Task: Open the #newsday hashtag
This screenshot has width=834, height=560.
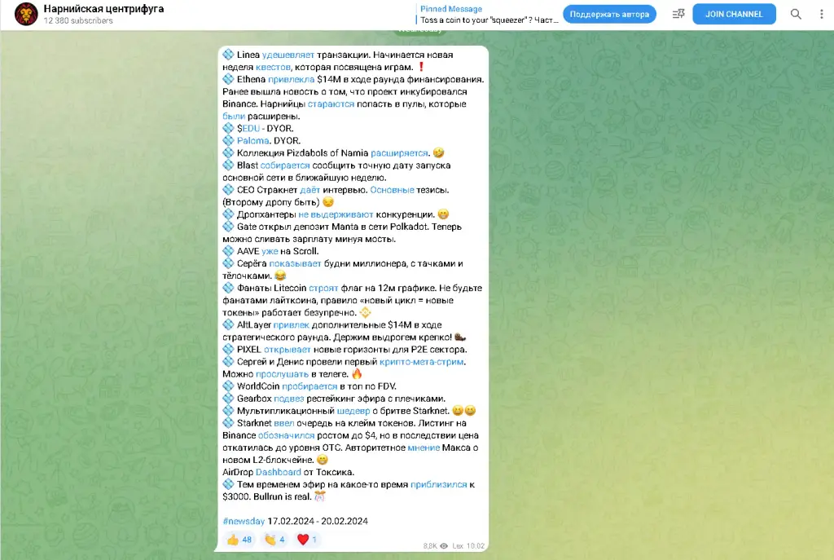Action: [244, 521]
